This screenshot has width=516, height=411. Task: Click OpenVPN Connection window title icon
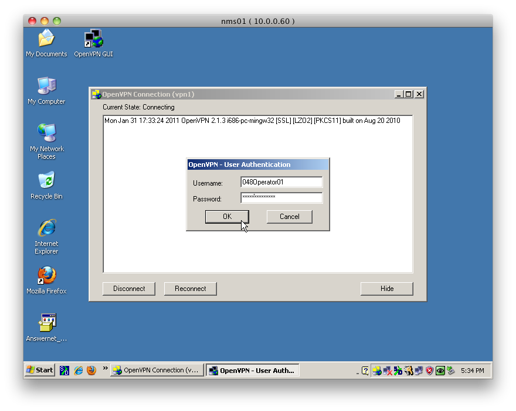pos(96,95)
